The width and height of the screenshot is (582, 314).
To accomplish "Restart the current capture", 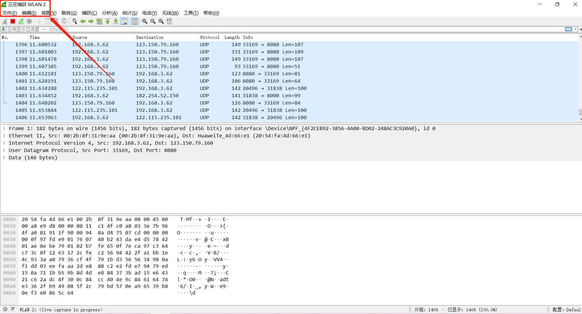I will [21, 21].
